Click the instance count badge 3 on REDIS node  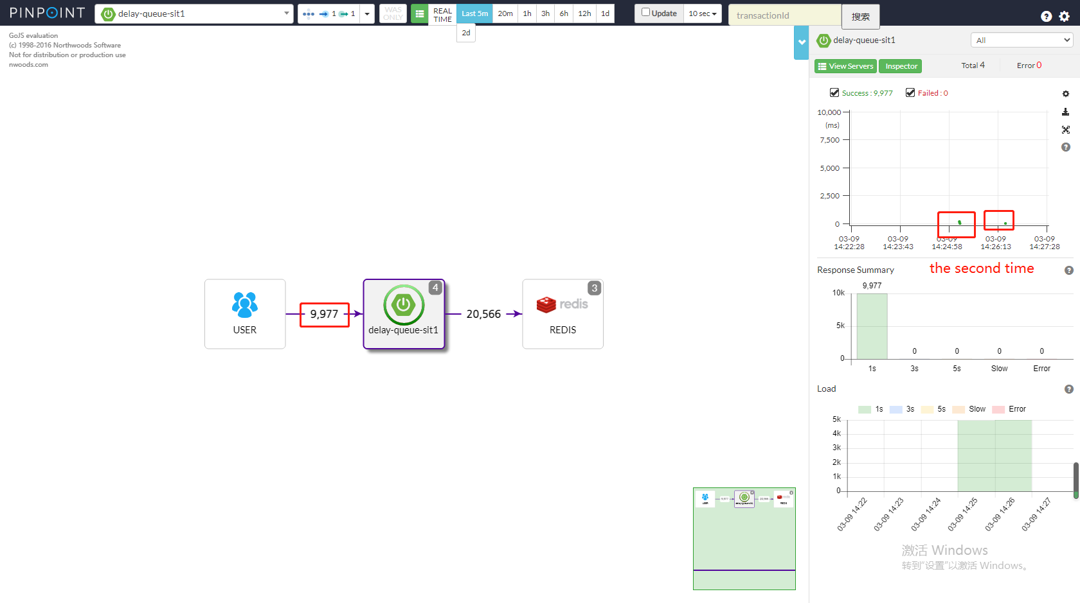coord(595,288)
